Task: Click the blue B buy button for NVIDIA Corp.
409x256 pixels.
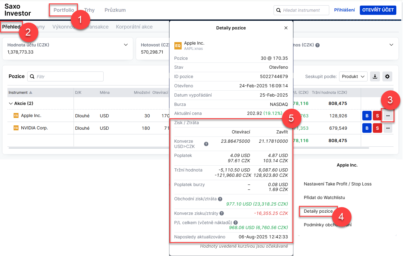Action: pyautogui.click(x=367, y=128)
